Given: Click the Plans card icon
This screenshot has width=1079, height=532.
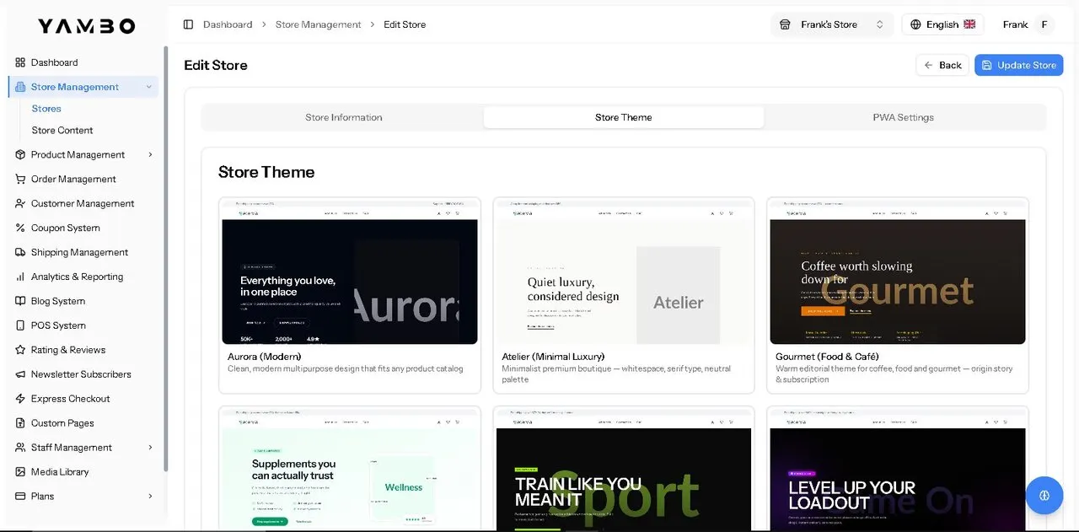Looking at the screenshot, I should tap(20, 497).
